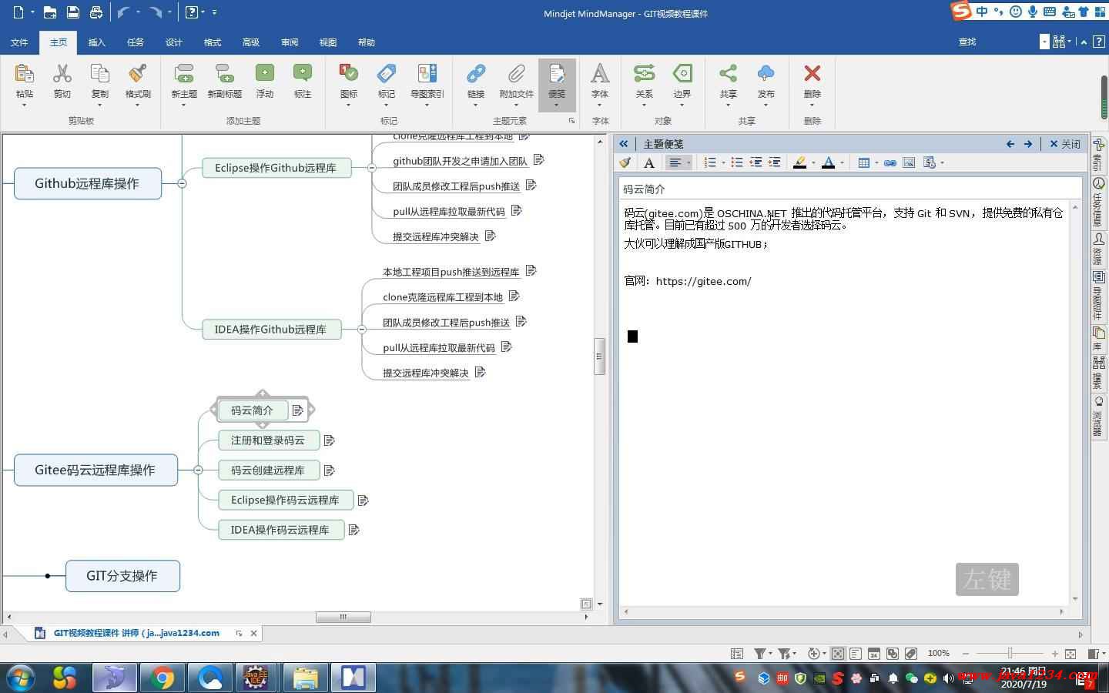Switch to the 视图 ribbon tab

pyautogui.click(x=328, y=42)
